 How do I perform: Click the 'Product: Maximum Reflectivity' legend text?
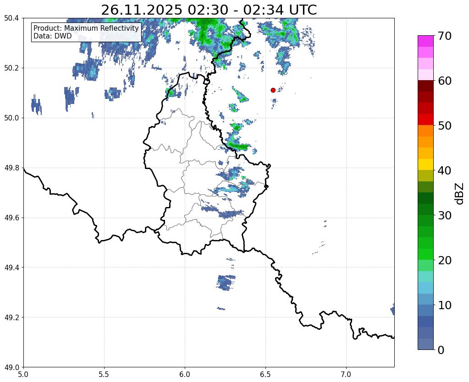pos(86,28)
